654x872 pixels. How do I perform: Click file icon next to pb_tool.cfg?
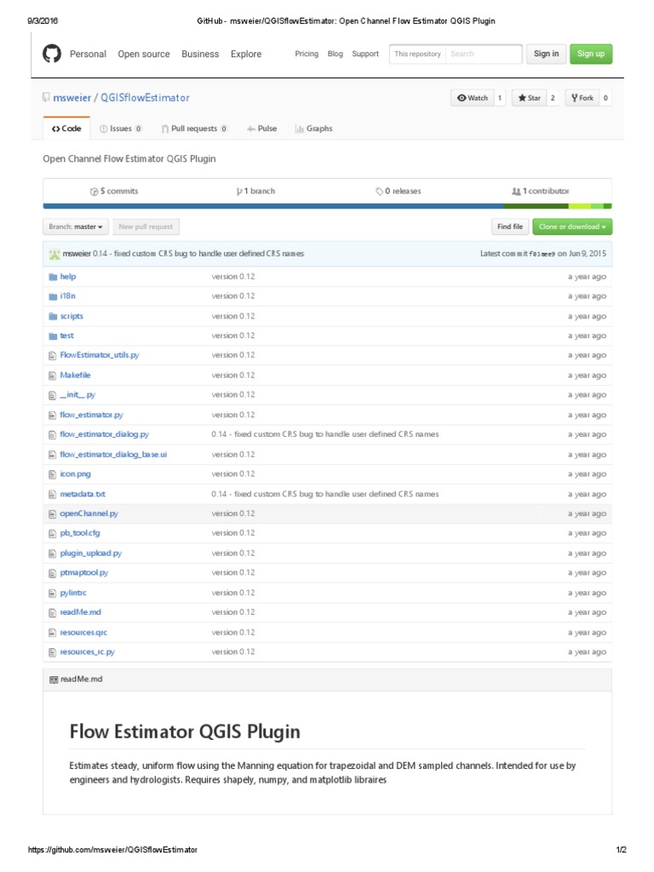[52, 533]
